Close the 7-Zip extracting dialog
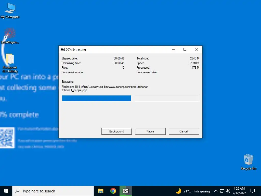 click(x=197, y=49)
